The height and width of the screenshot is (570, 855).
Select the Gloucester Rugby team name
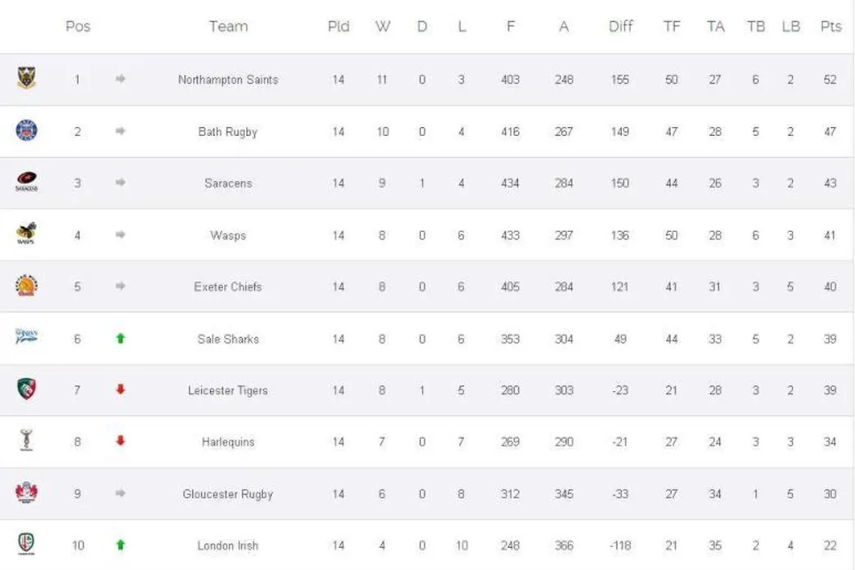click(228, 494)
